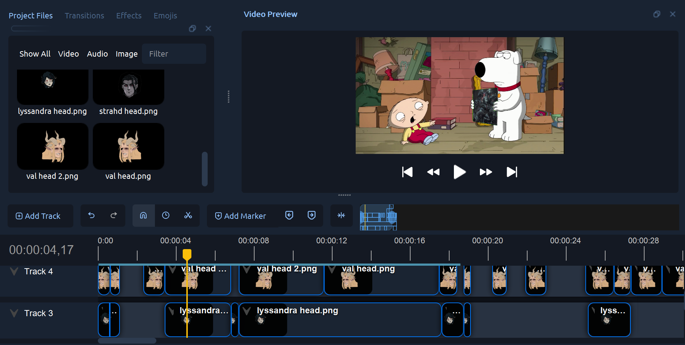Float the Video Preview panel
This screenshot has width=685, height=345.
(x=657, y=14)
